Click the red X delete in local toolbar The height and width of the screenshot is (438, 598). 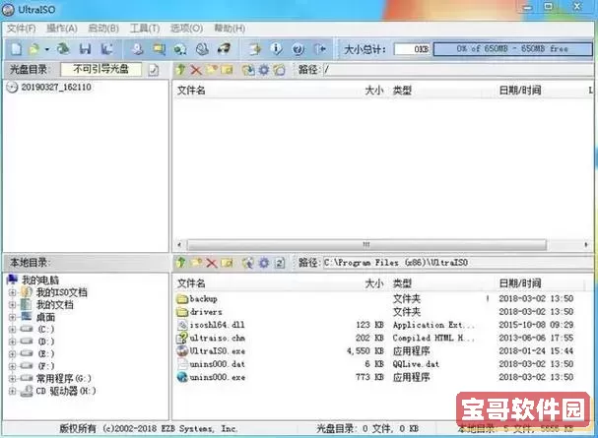coord(211,263)
